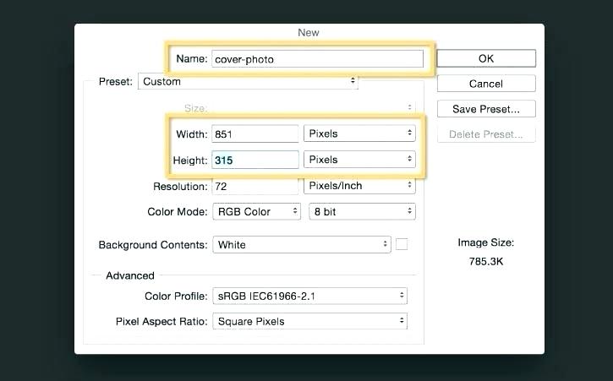Click the Delete Preset button
This screenshot has width=613, height=381.
[x=486, y=134]
